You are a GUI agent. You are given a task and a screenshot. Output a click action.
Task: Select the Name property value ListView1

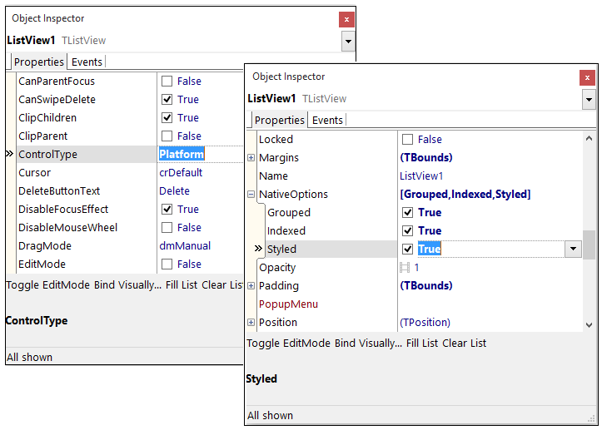click(421, 176)
